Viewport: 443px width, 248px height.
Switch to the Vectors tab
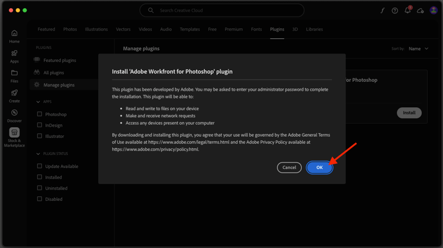pos(123,29)
